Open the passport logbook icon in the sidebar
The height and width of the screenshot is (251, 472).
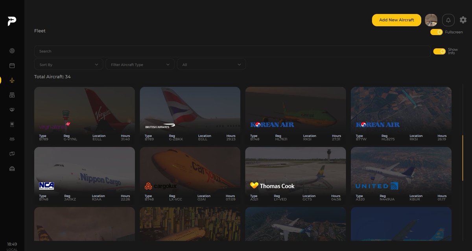pos(12,124)
